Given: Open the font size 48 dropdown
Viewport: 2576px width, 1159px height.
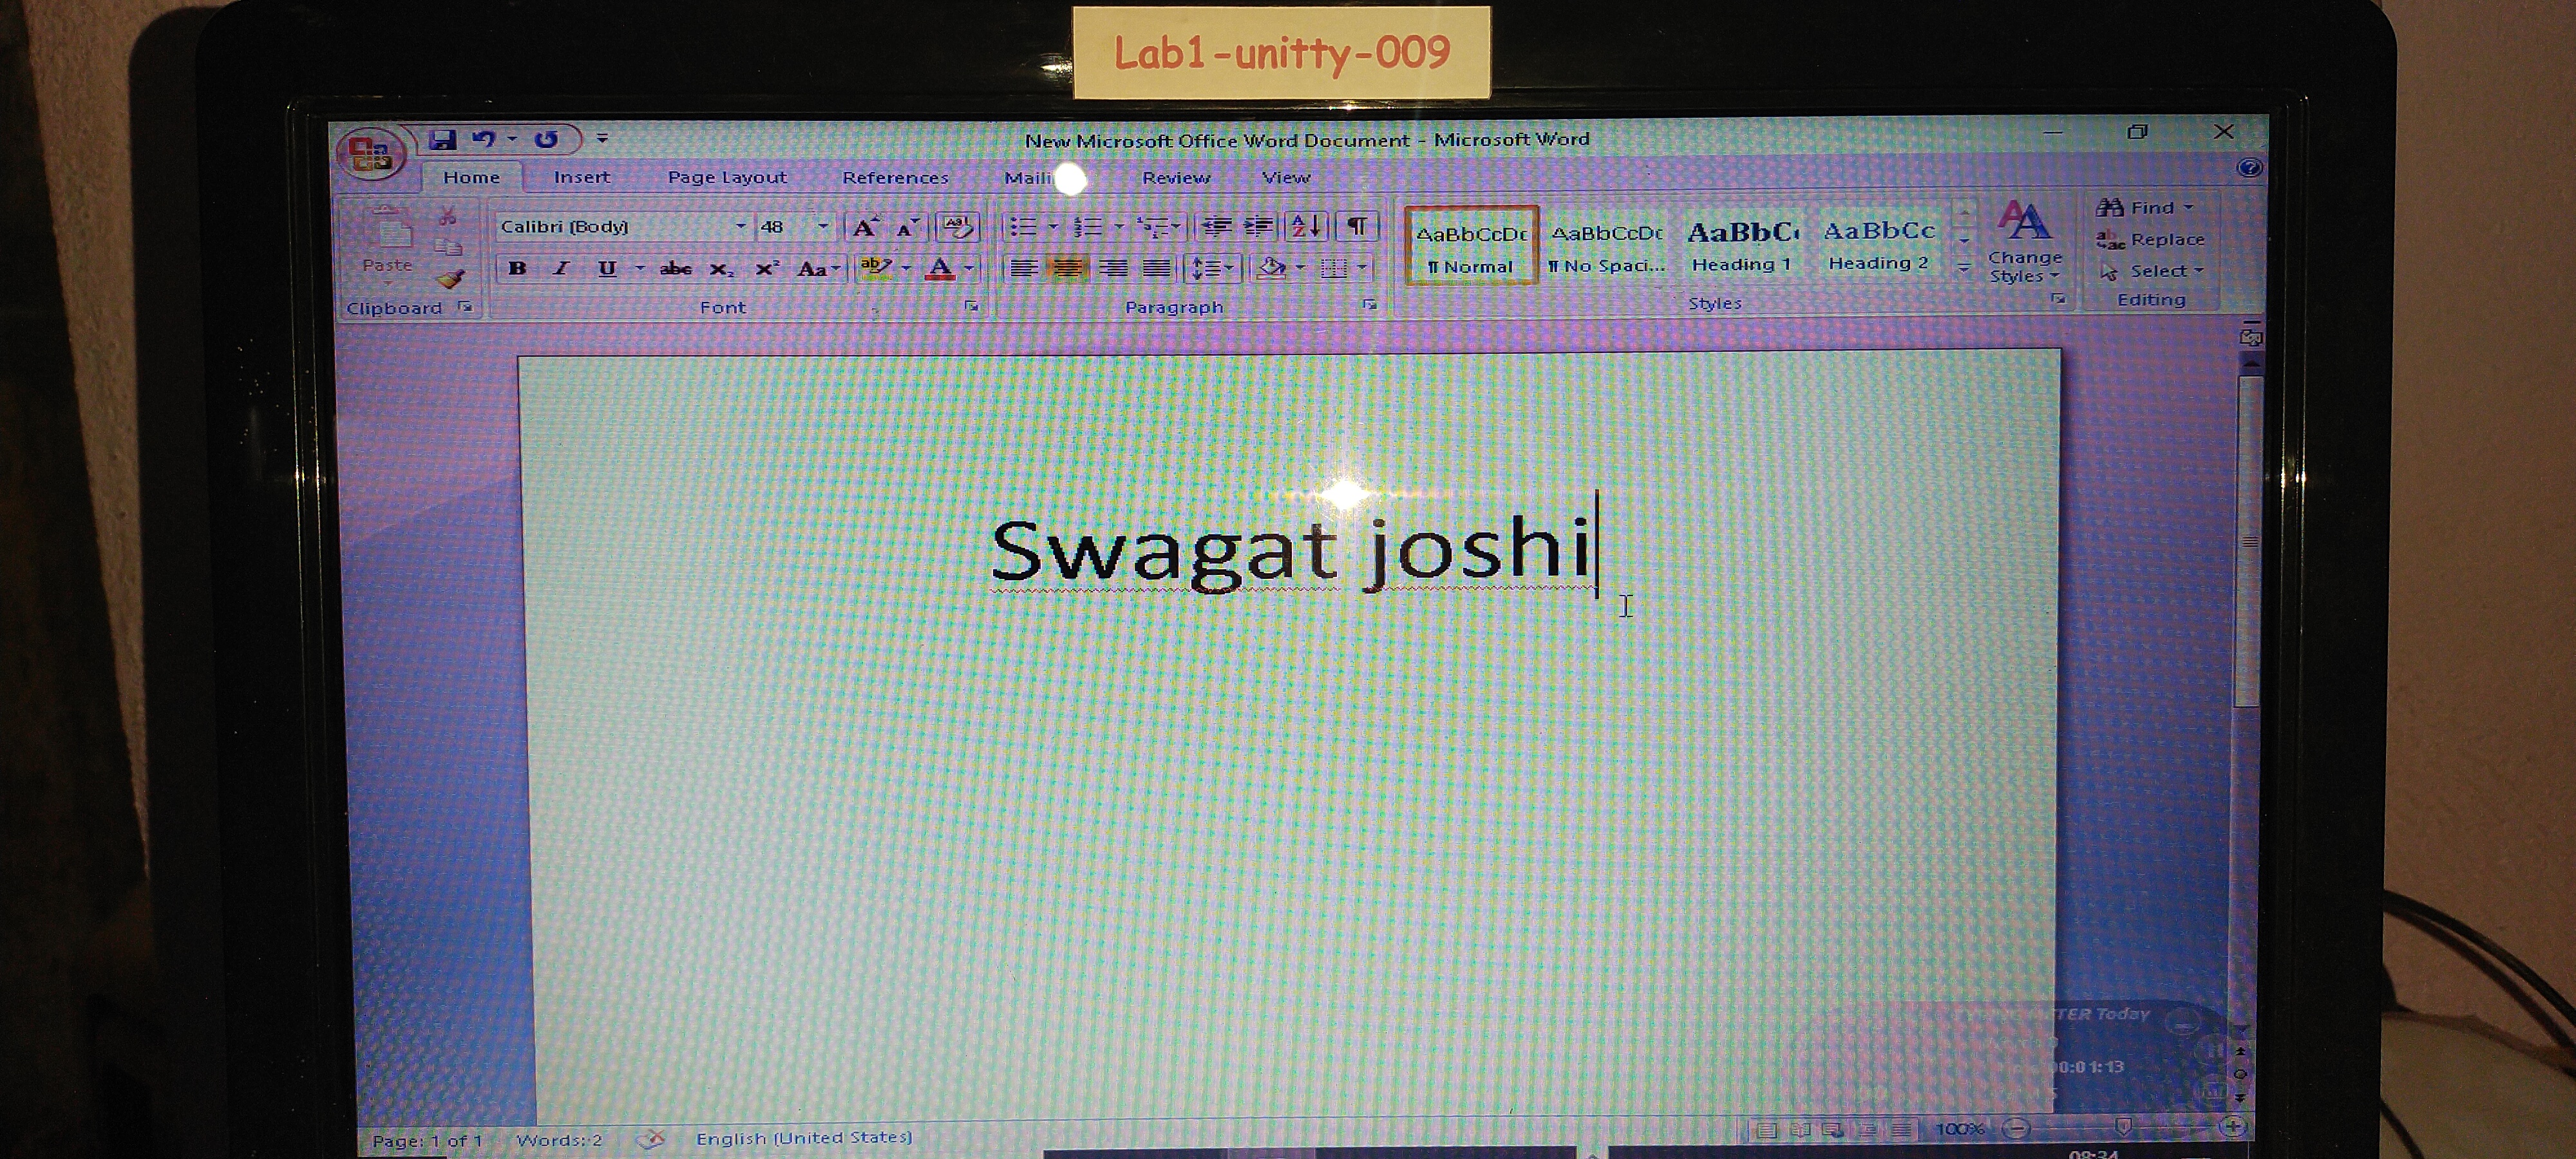Looking at the screenshot, I should [823, 227].
